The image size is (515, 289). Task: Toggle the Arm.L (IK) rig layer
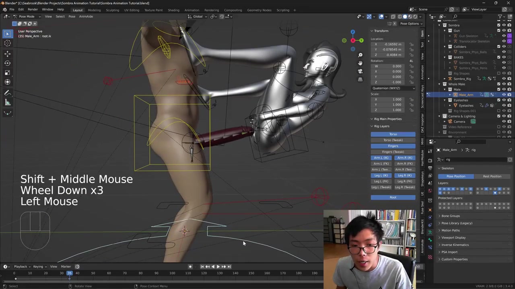(381, 158)
